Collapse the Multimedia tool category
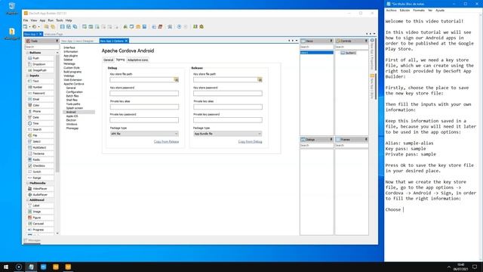483x272 pixels. tap(27, 183)
